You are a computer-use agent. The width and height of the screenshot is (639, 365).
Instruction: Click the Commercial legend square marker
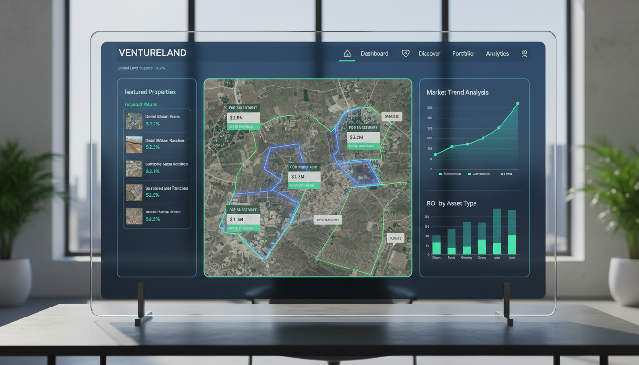(469, 174)
